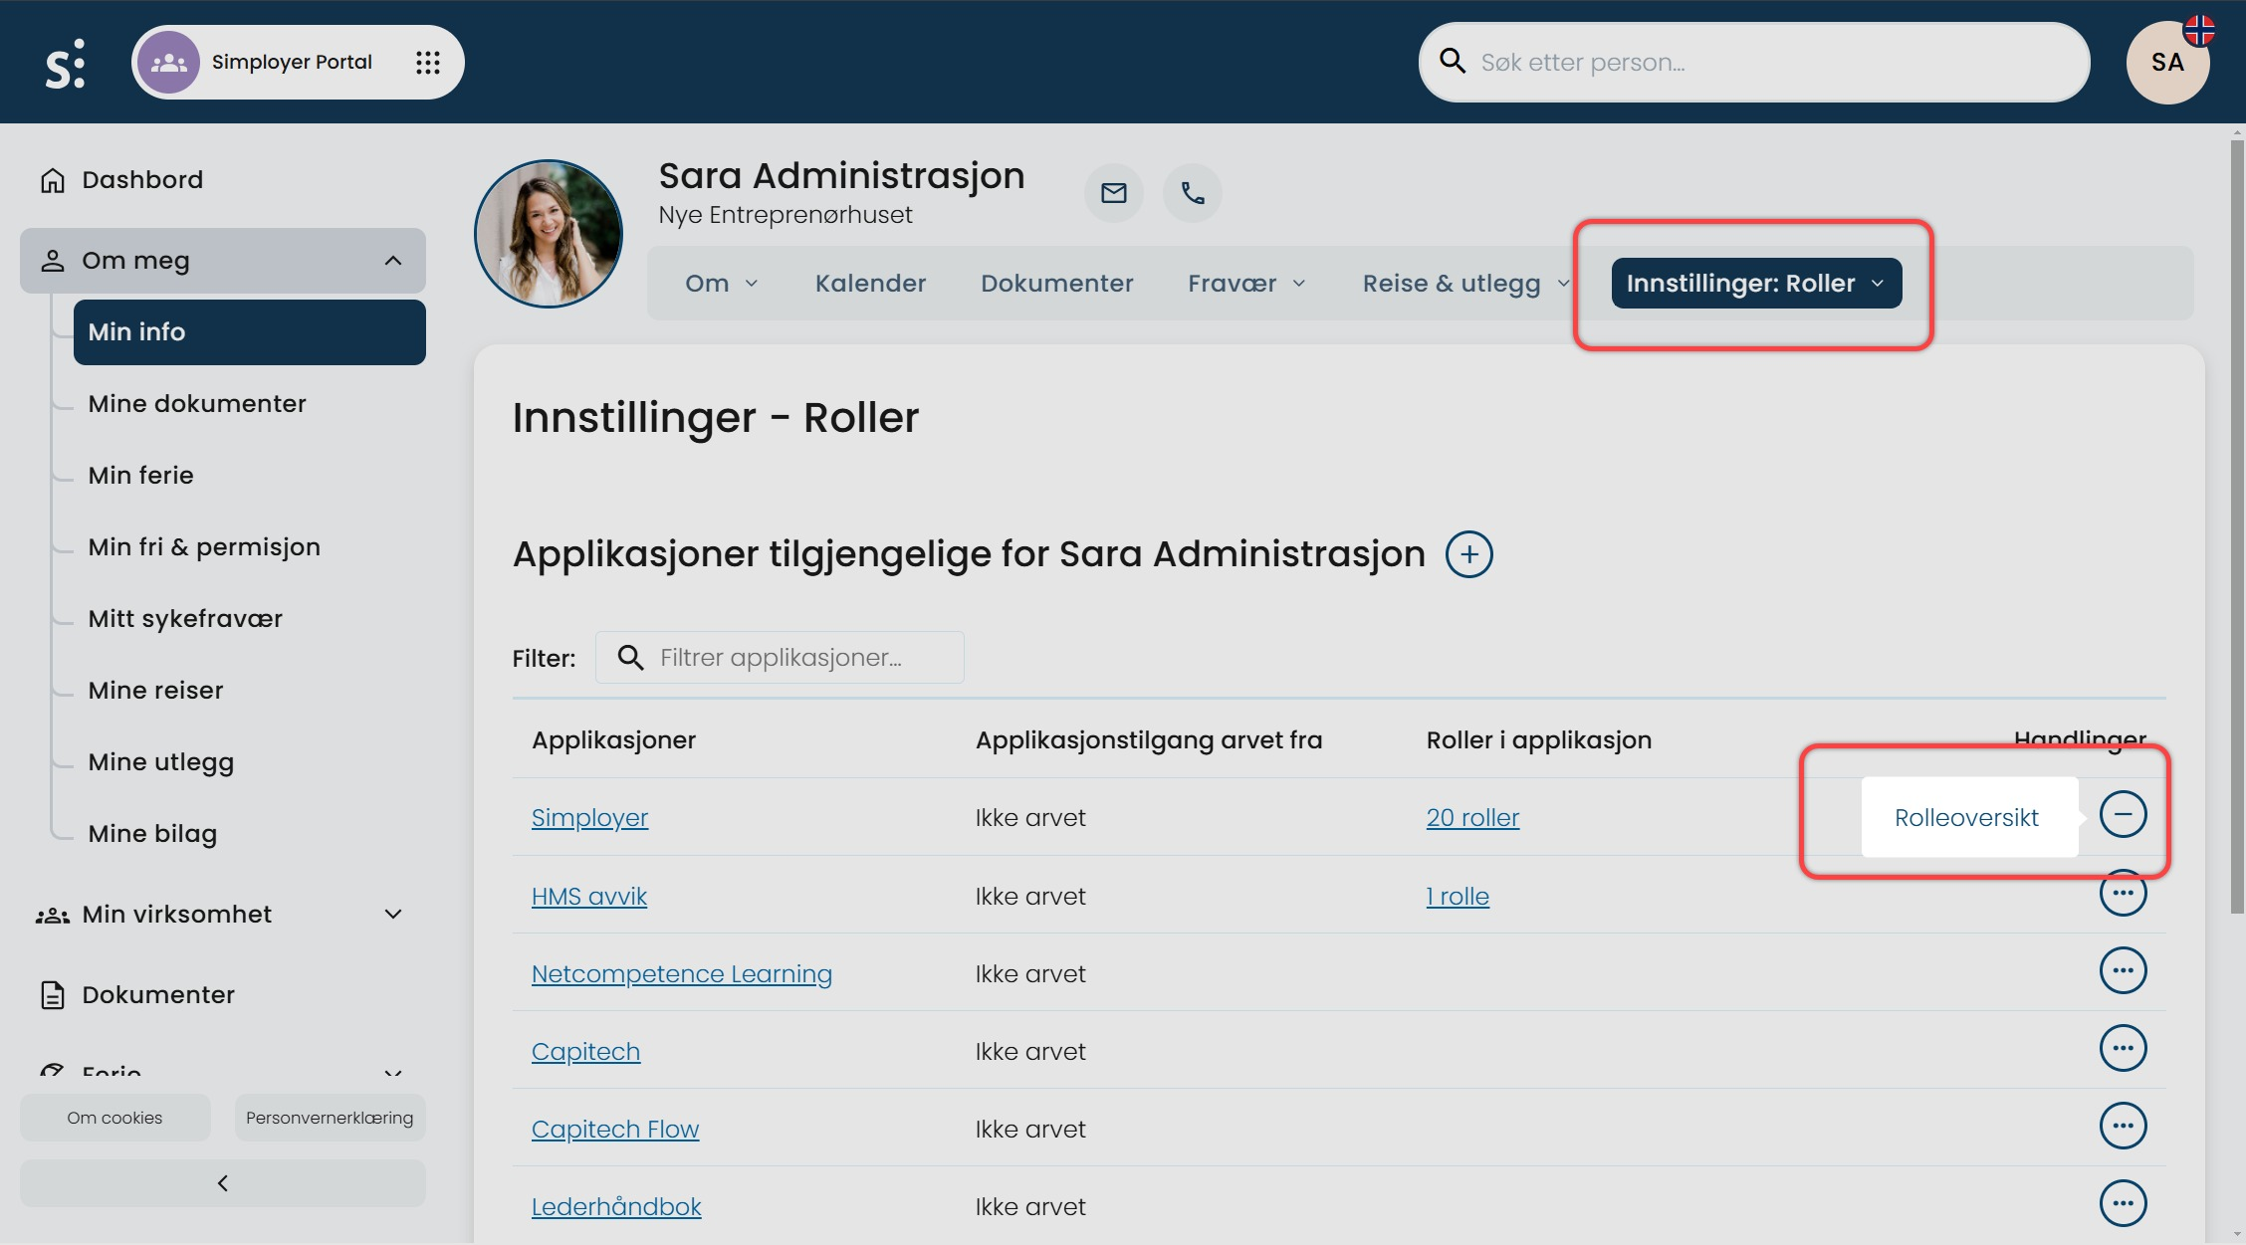Close the Simployer row action menu (minus icon)
This screenshot has width=2246, height=1245.
[x=2123, y=815]
